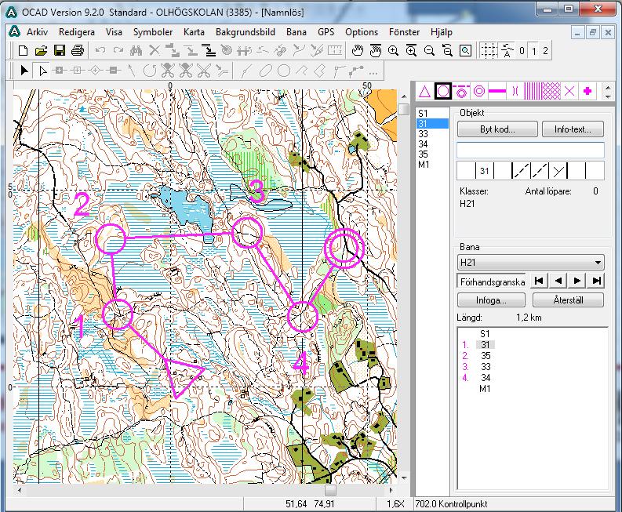Save the course file with floppy icon
Viewport: 622px width, 512px height.
tap(60, 51)
